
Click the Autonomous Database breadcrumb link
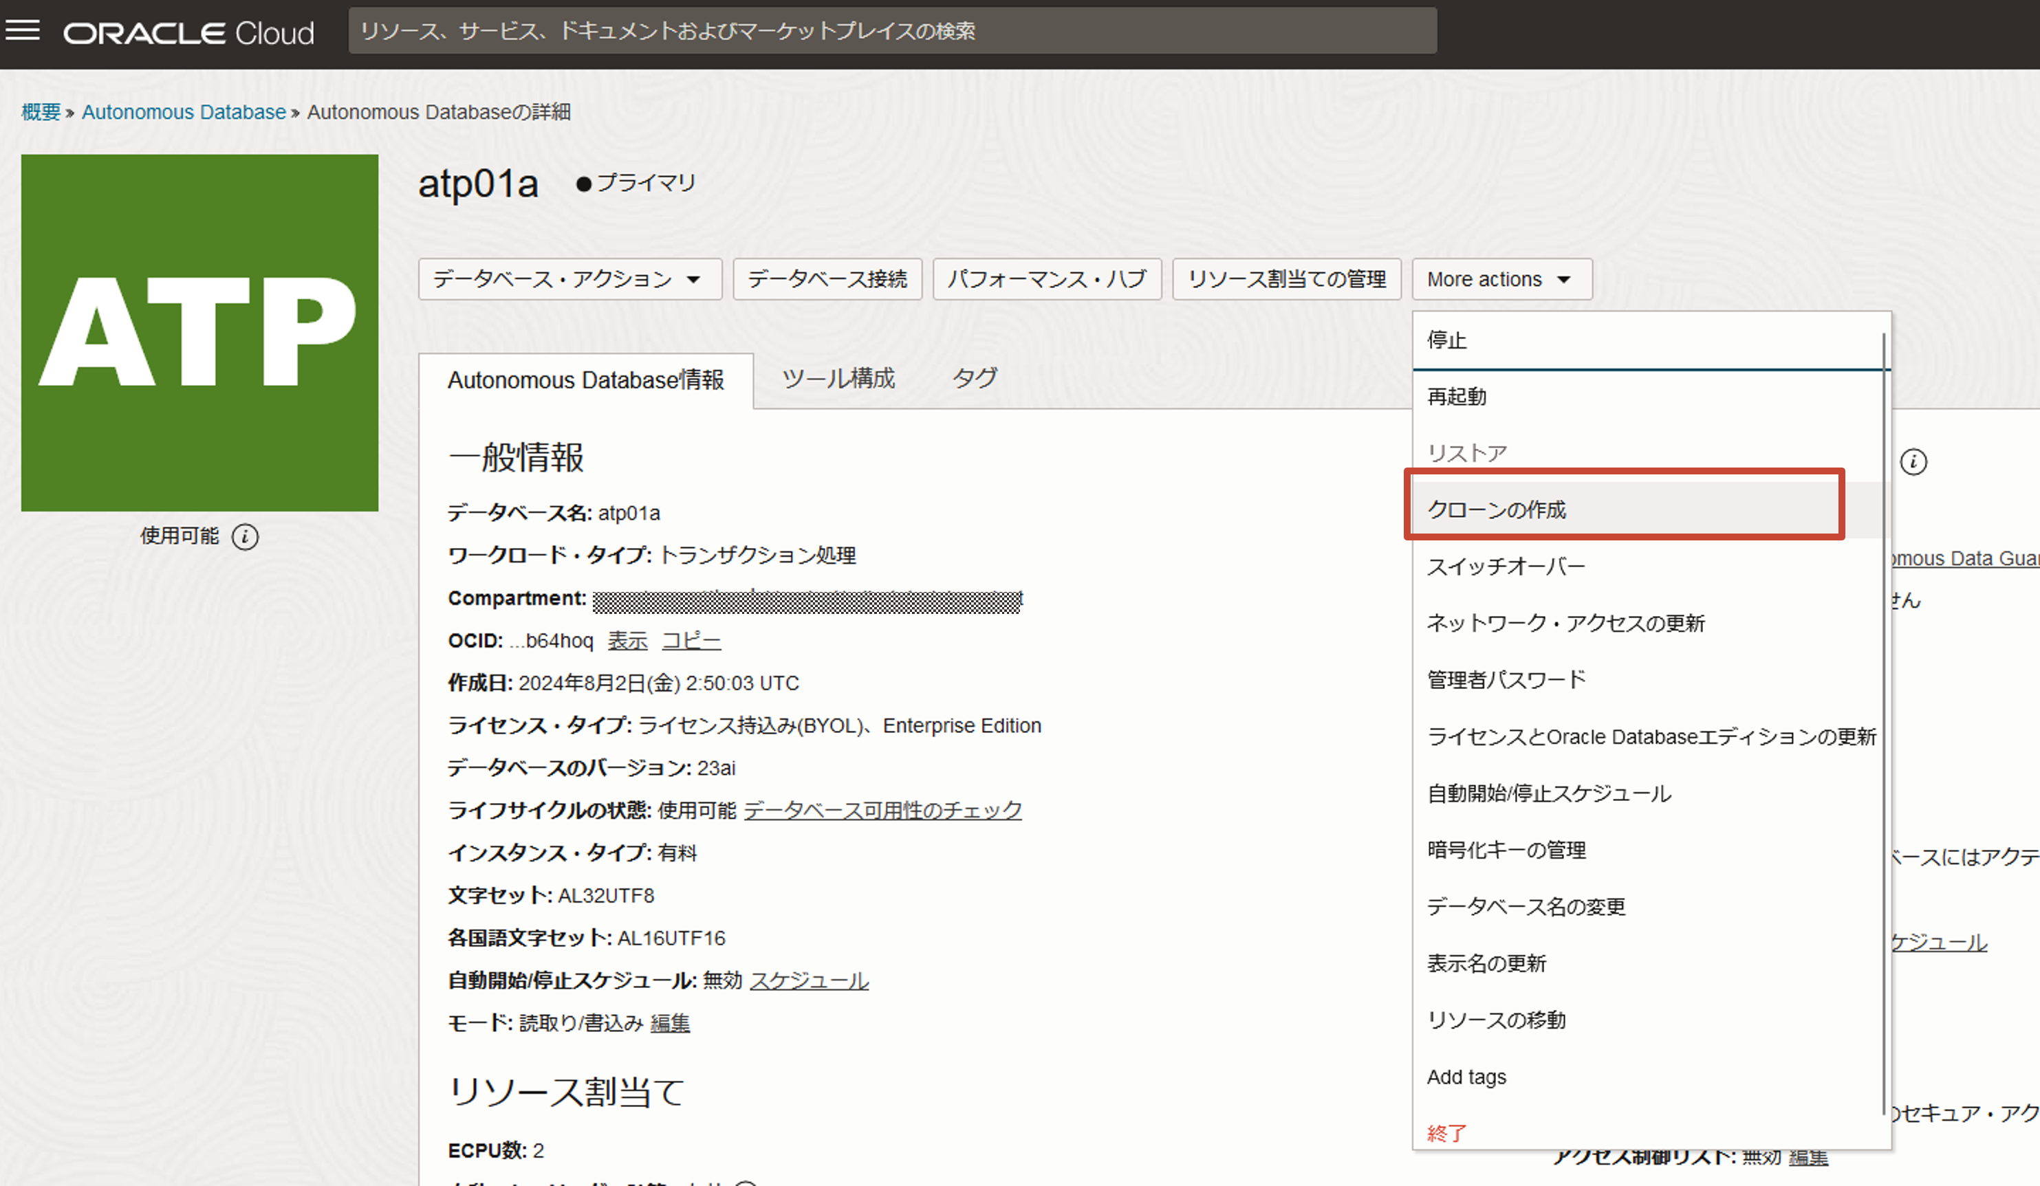point(184,111)
